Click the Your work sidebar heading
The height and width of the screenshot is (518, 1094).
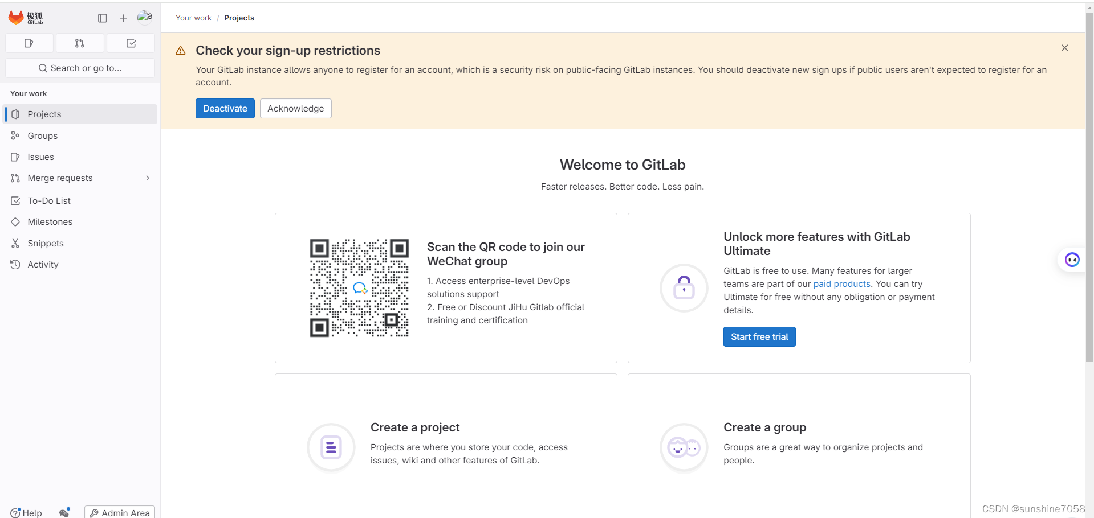pos(29,93)
